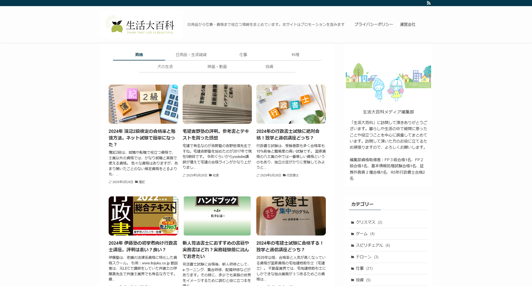Screen dimensions: 532x286
Task: Click the 行政書士 category tag under article
Action: click(x=292, y=175)
